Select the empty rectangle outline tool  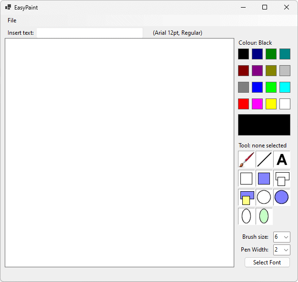[247, 178]
